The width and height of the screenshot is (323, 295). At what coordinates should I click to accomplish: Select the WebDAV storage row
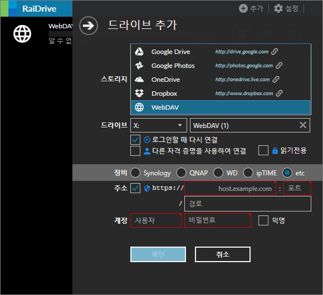click(221, 107)
